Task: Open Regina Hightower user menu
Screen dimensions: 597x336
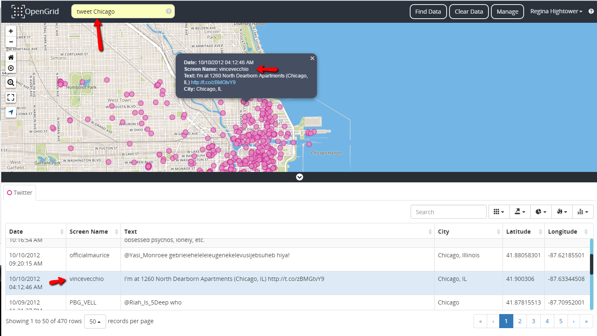Action: [x=556, y=12]
